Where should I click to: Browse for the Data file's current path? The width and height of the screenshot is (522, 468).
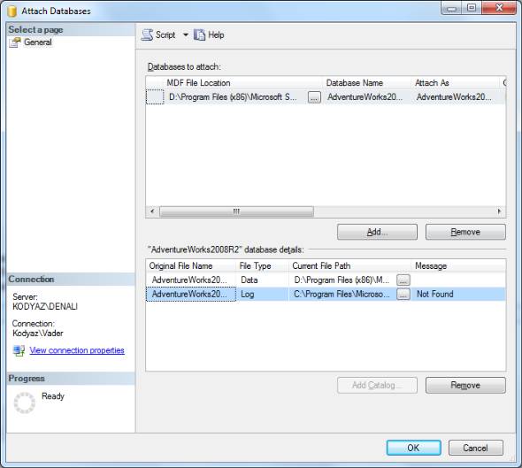point(403,280)
